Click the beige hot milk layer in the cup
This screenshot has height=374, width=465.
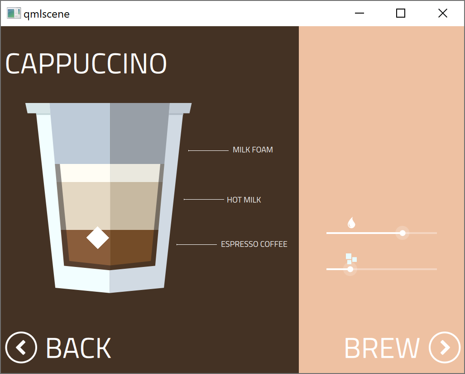pyautogui.click(x=109, y=206)
